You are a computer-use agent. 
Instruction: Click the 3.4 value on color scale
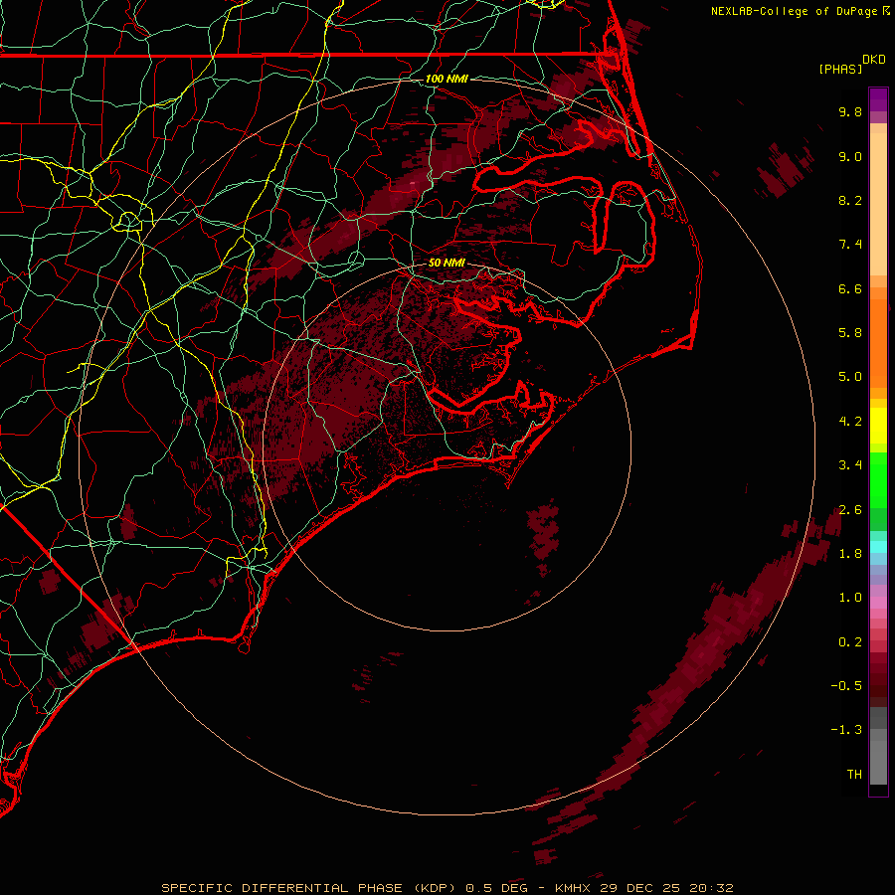tap(850, 465)
